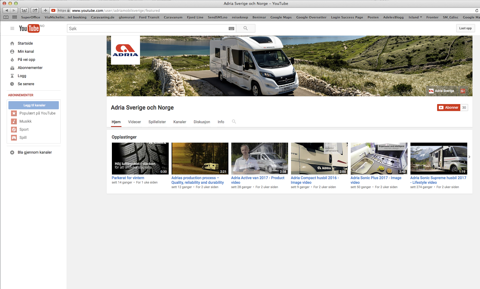Image resolution: width=480 pixels, height=289 pixels.
Task: Focus the Søk search field
Action: 148,28
